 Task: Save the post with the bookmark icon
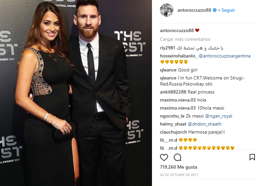252,157
